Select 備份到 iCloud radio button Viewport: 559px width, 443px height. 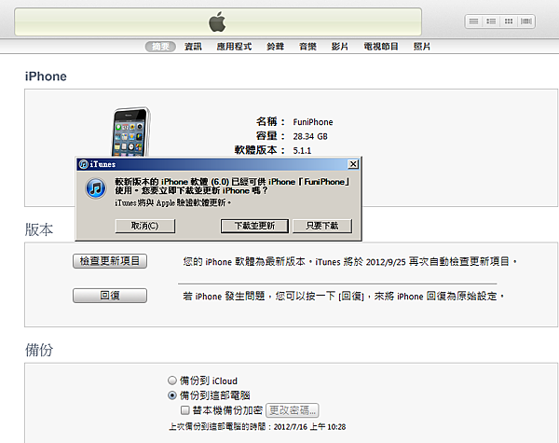pos(172,381)
